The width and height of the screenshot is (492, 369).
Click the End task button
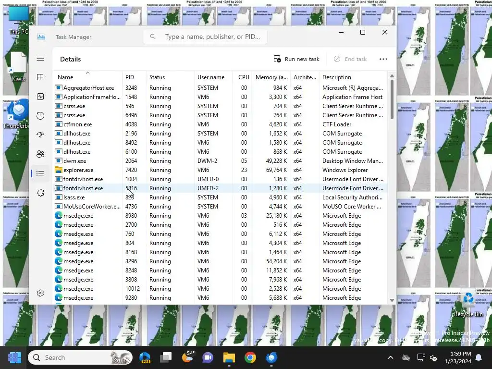pos(350,59)
